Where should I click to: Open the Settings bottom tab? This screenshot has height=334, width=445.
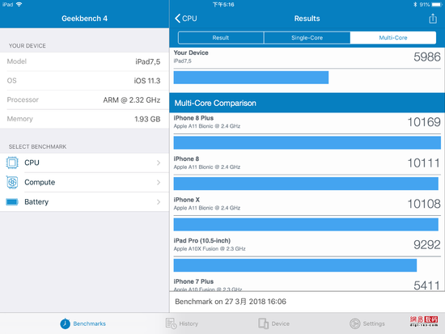click(367, 323)
